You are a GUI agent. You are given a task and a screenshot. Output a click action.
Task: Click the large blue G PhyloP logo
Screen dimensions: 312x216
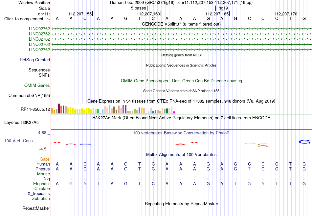click(x=305, y=142)
